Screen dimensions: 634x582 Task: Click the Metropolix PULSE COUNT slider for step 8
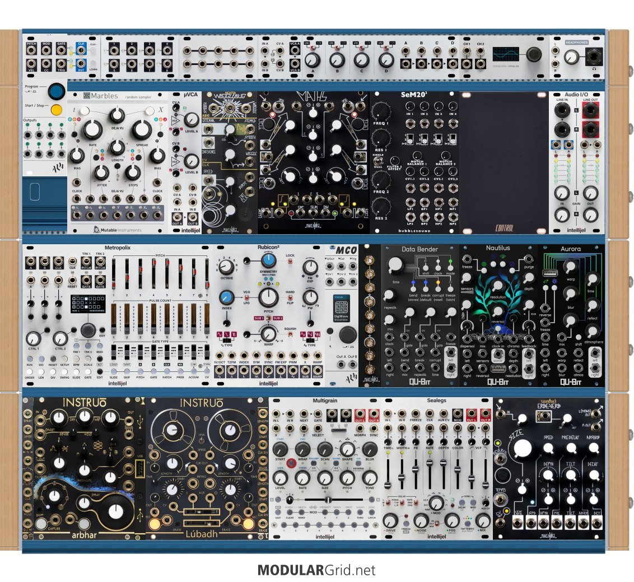point(207,319)
